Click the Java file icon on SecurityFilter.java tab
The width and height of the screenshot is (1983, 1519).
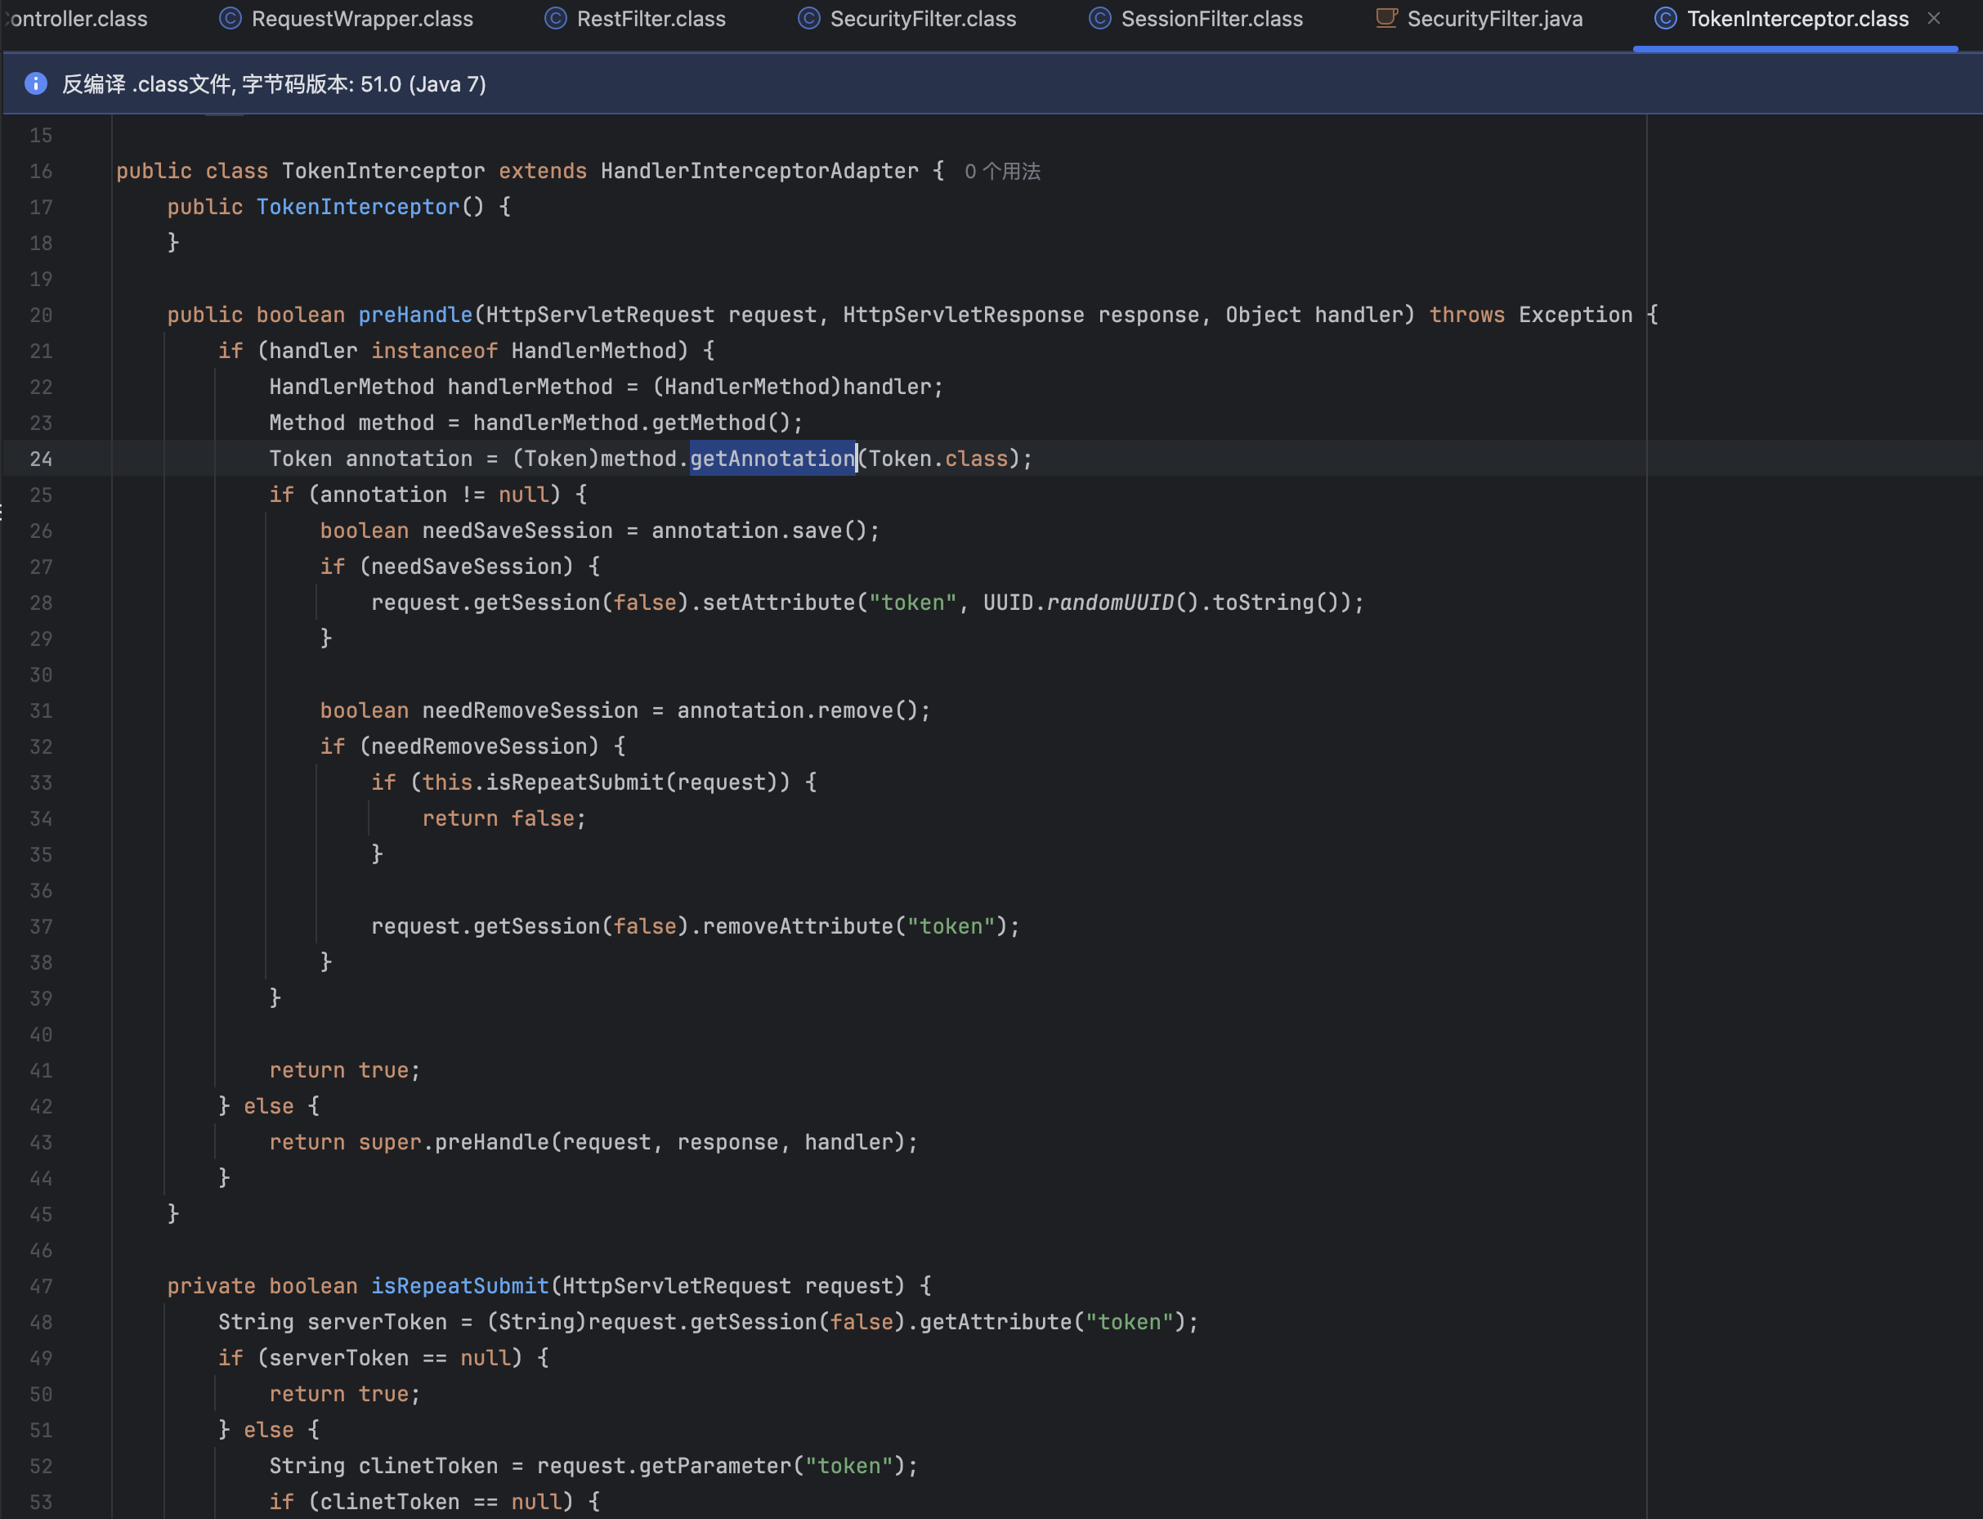1386,18
